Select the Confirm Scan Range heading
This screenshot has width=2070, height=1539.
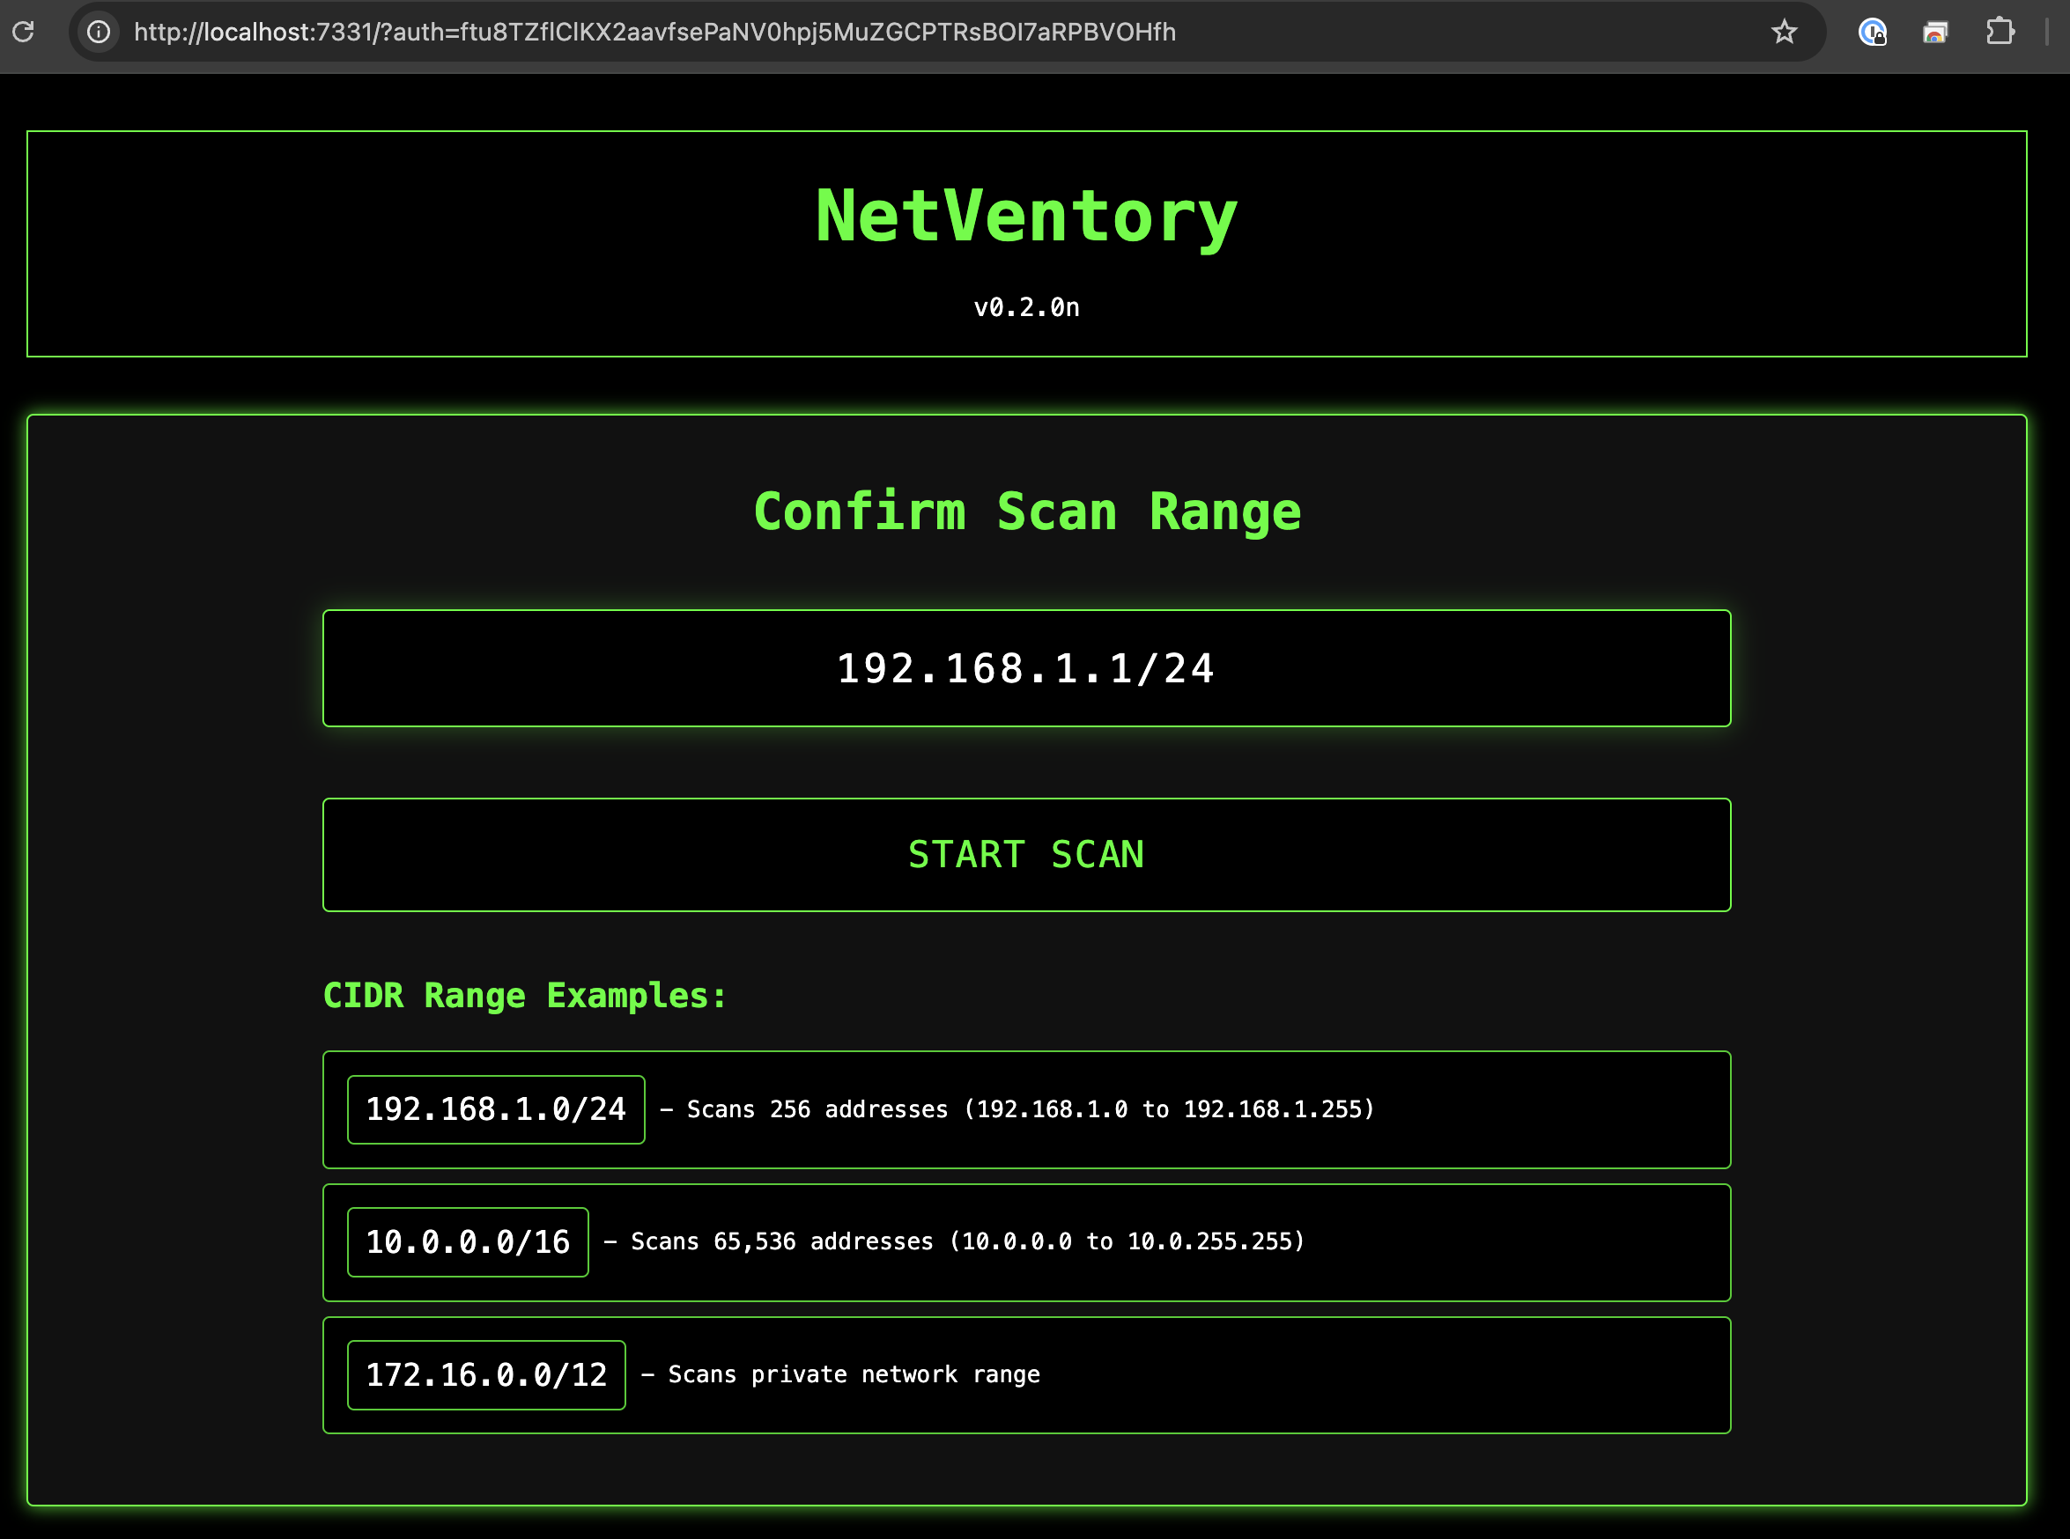click(1026, 512)
